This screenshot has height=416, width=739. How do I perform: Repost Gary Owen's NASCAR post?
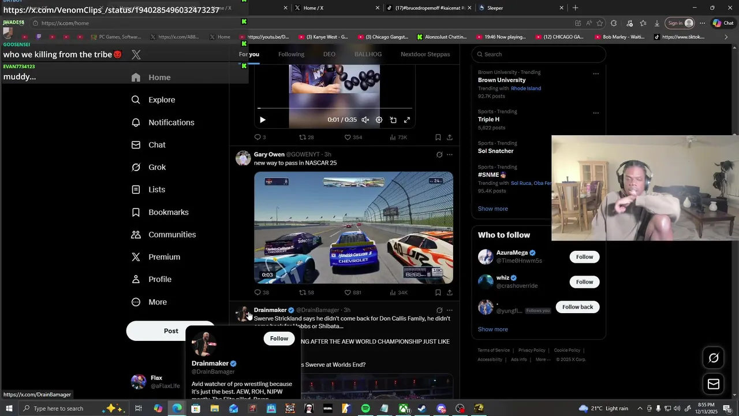pyautogui.click(x=306, y=293)
